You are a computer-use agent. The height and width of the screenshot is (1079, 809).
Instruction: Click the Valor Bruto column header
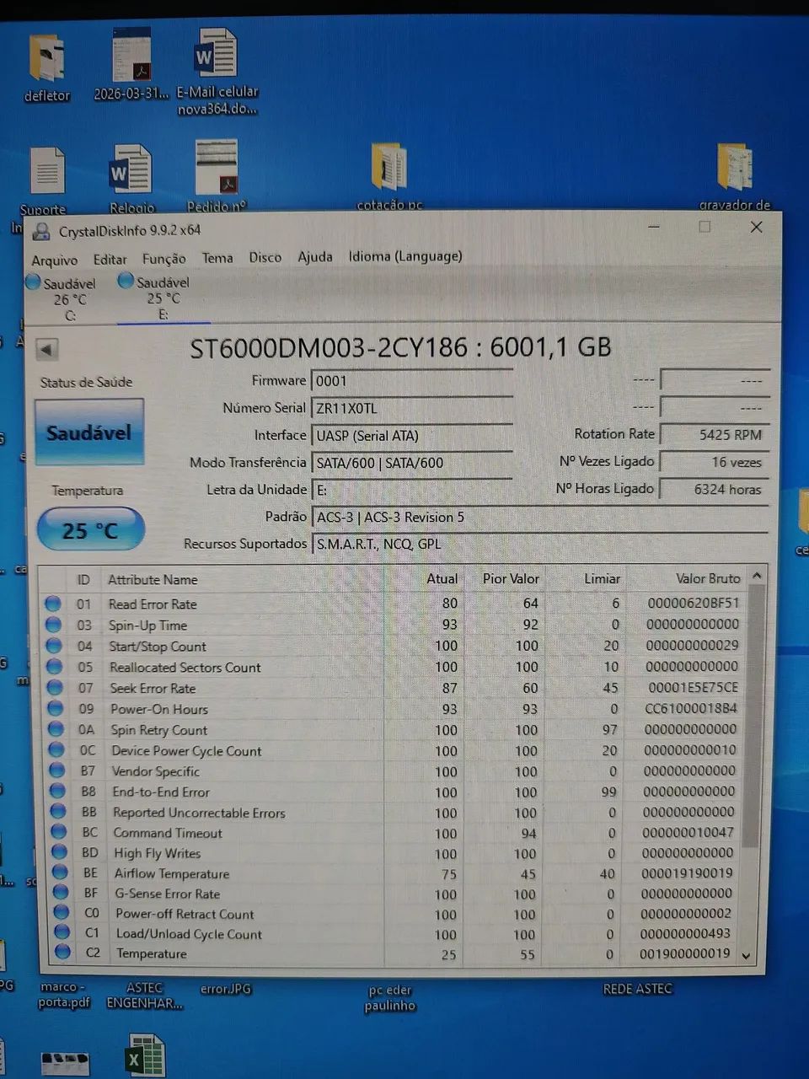click(x=707, y=578)
